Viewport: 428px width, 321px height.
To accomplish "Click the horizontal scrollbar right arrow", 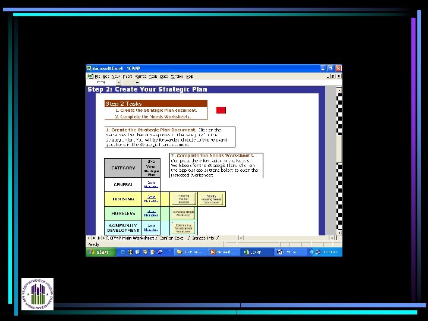I will 332,238.
